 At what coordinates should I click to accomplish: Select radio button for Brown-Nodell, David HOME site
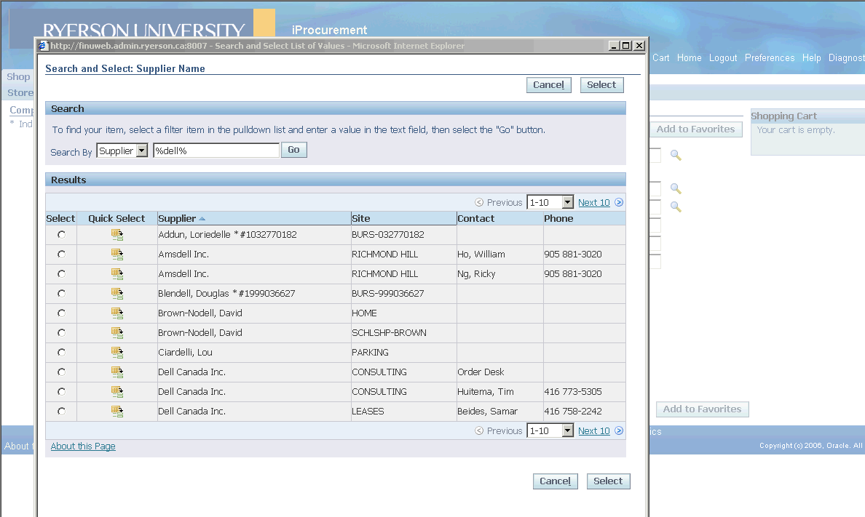pos(61,313)
